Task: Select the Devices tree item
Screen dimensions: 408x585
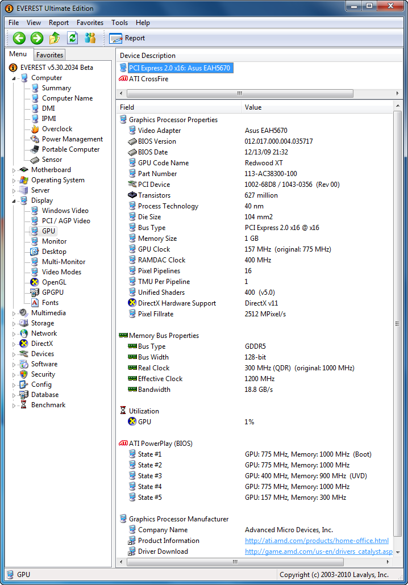Action: tap(43, 354)
